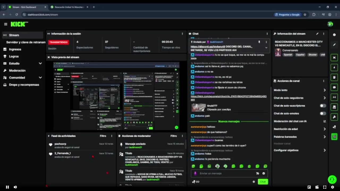Click the Shooter tag in stream info
The width and height of the screenshot is (340, 191).
click(312, 55)
